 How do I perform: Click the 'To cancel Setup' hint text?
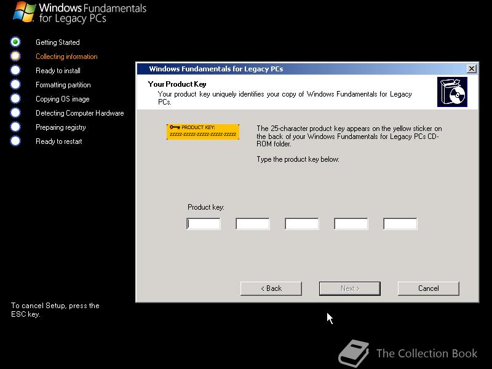(x=55, y=310)
